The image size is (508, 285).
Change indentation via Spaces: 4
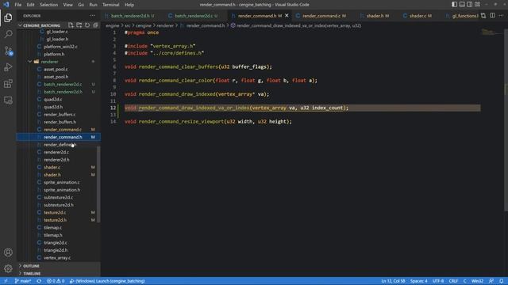[418, 281]
